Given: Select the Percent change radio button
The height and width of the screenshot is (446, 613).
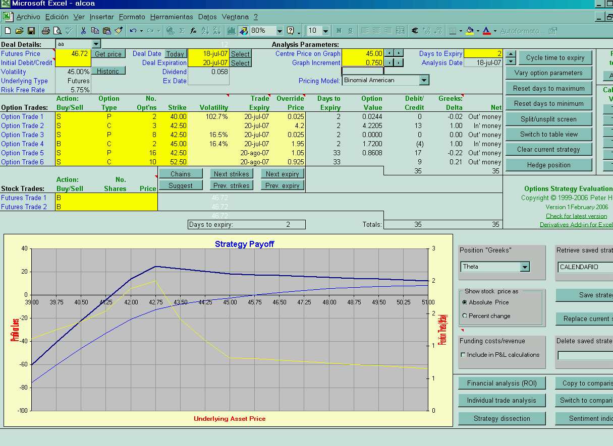Looking at the screenshot, I should coord(465,316).
